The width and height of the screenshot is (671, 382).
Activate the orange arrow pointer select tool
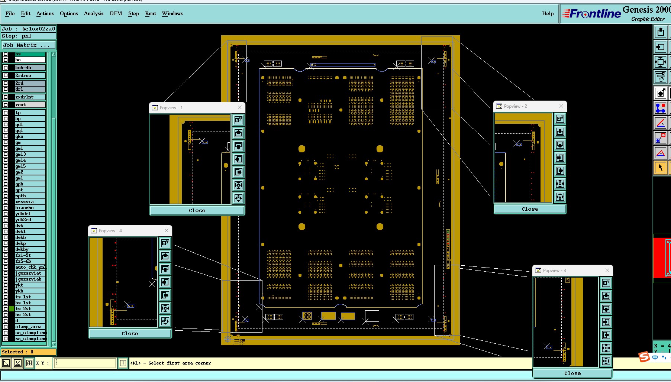click(x=661, y=168)
